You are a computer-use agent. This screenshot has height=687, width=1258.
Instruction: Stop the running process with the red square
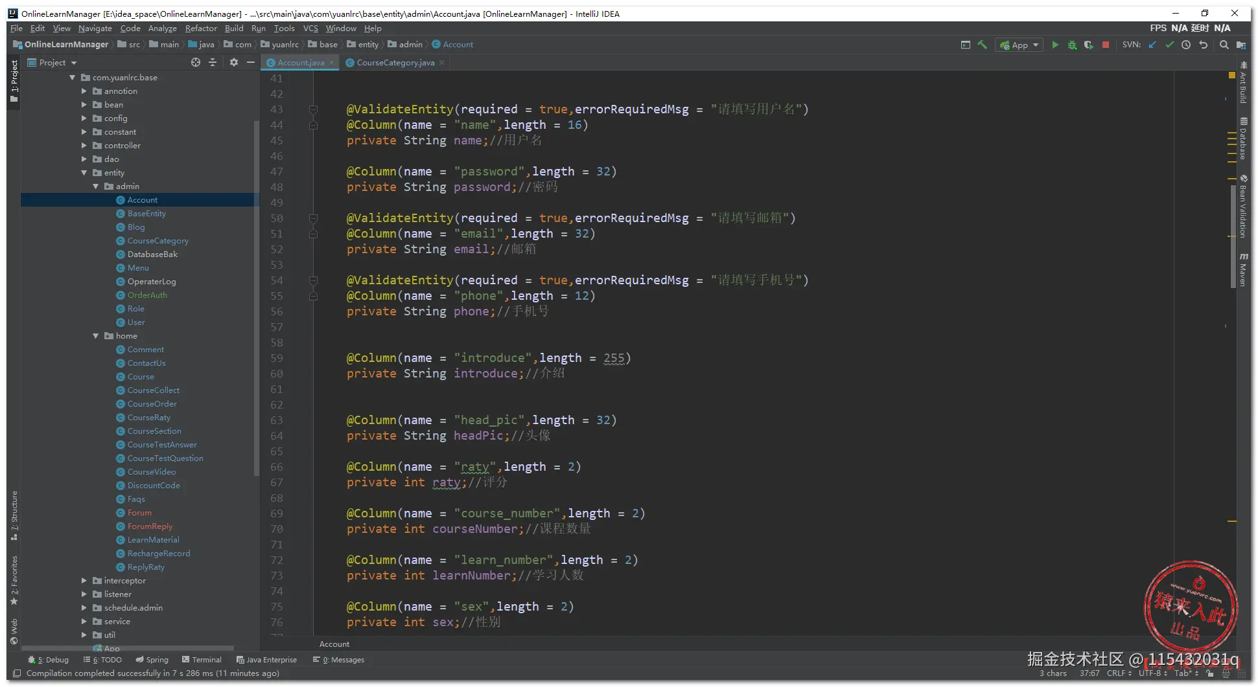[1106, 45]
